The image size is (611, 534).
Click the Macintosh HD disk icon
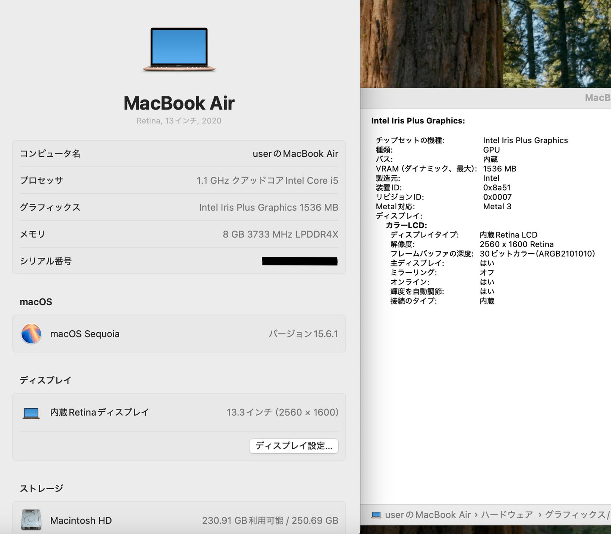pyautogui.click(x=31, y=520)
